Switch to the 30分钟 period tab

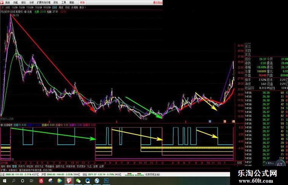[x=38, y=8]
